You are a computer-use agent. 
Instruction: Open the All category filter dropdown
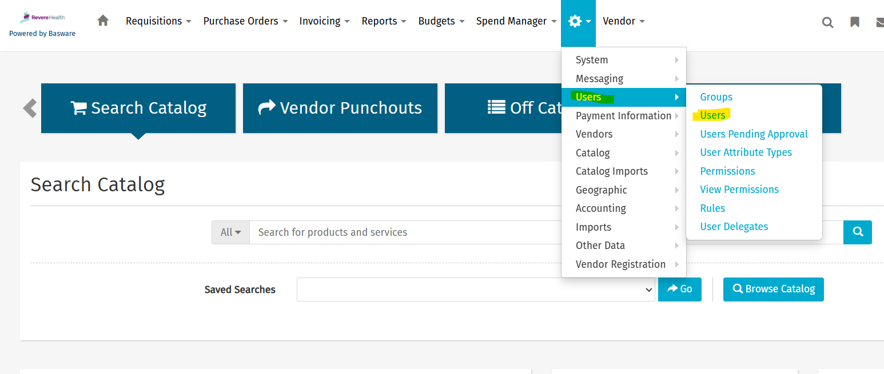pos(230,232)
